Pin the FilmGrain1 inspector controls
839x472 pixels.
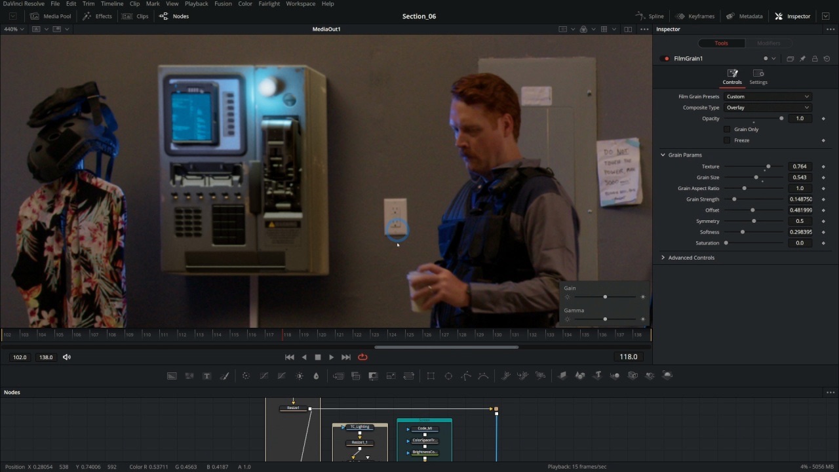[x=802, y=58]
